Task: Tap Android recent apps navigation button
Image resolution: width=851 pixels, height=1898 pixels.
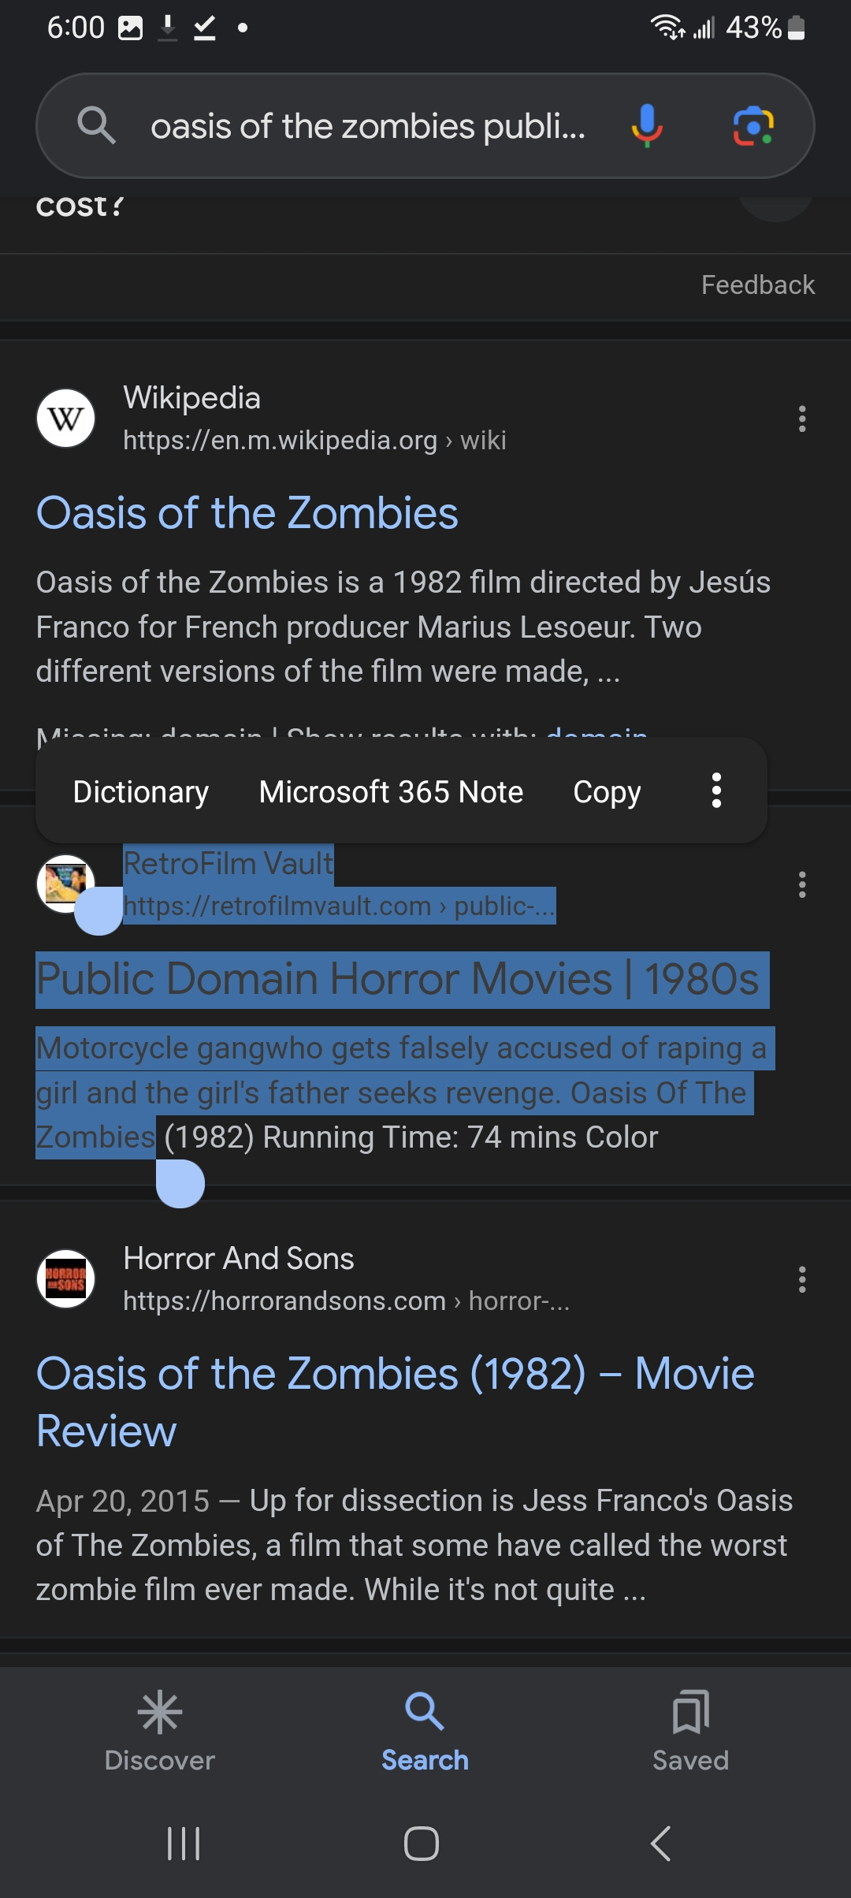Action: [184, 1844]
